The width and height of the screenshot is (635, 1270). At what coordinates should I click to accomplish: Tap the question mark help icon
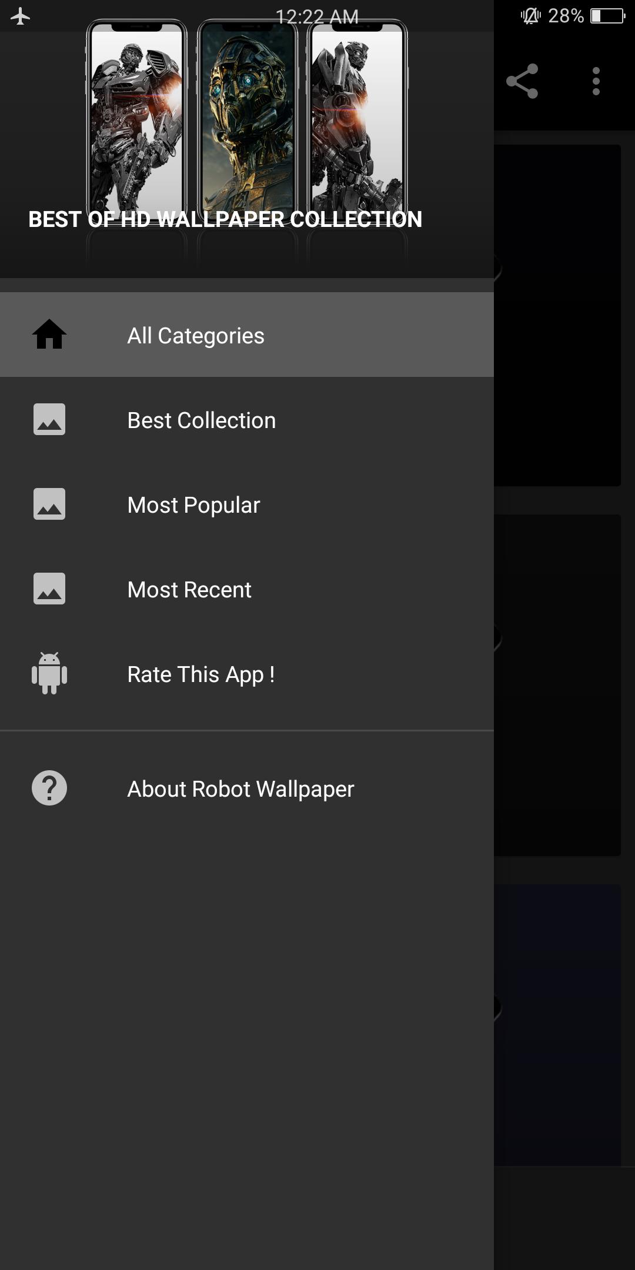49,788
